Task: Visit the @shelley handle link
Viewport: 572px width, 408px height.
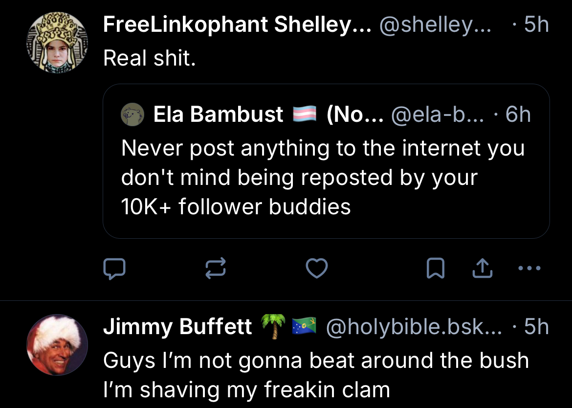Action: [x=435, y=25]
